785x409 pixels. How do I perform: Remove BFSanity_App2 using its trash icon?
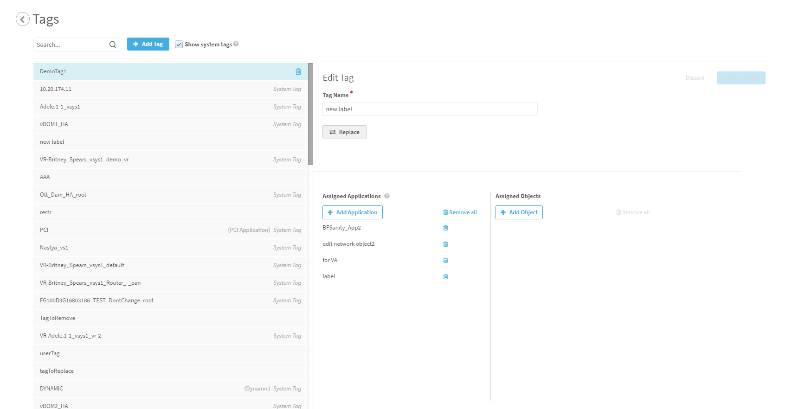pos(445,228)
